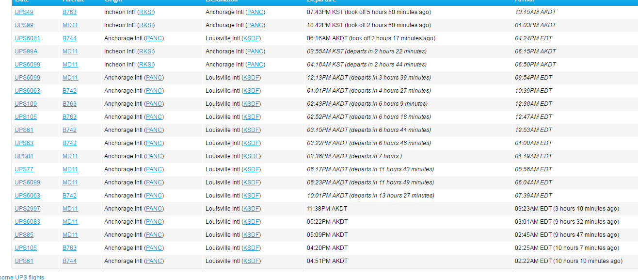This screenshot has height=280, width=638.
Task: Open UPS6099 departing 04:18AM KST
Action: 27,65
